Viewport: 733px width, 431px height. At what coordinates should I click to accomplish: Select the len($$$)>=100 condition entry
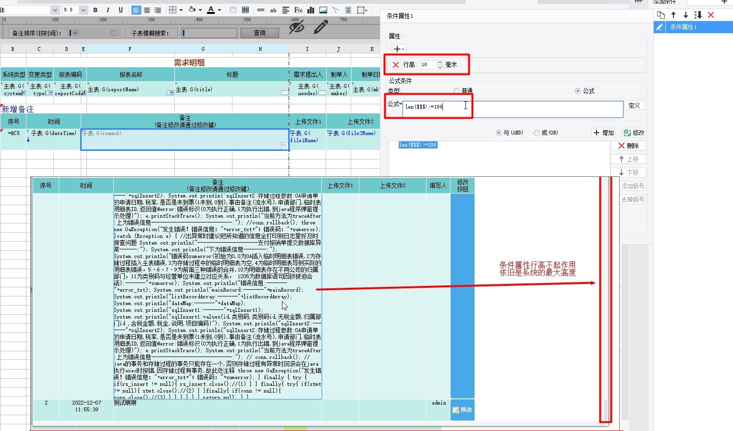click(418, 145)
